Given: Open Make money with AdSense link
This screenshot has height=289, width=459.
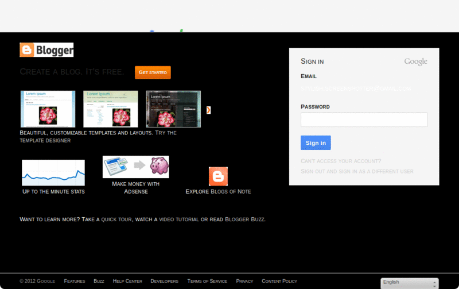Looking at the screenshot, I should tap(136, 187).
